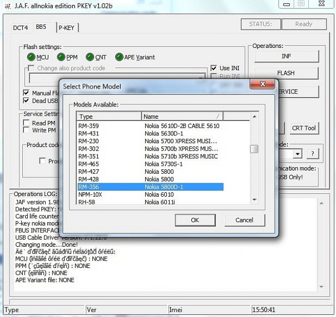Click the Imei status bar field
The width and height of the screenshot is (336, 317).
pyautogui.click(x=209, y=310)
